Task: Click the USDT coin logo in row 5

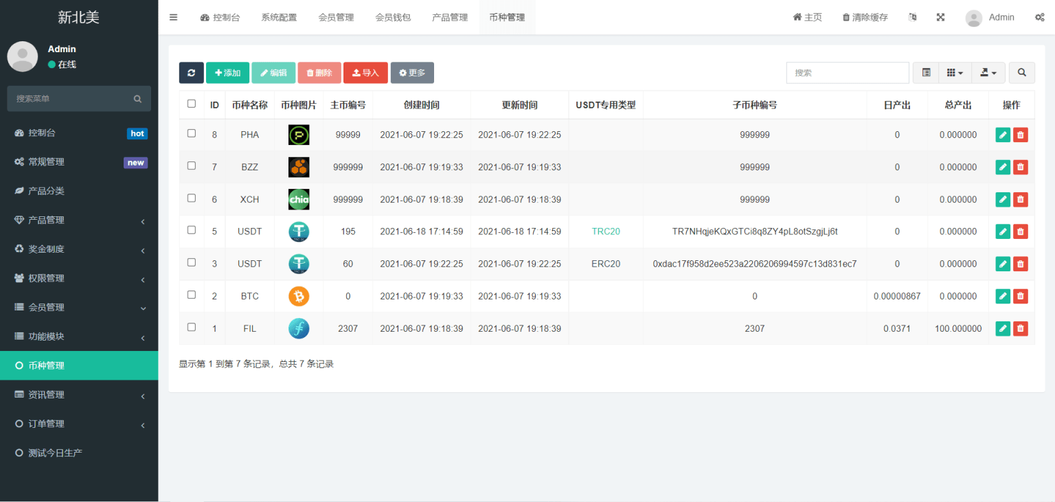Action: pyautogui.click(x=299, y=231)
